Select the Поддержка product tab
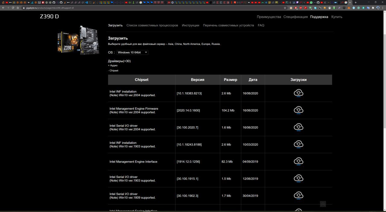Screen dimensions: 386x212 tap(319, 17)
